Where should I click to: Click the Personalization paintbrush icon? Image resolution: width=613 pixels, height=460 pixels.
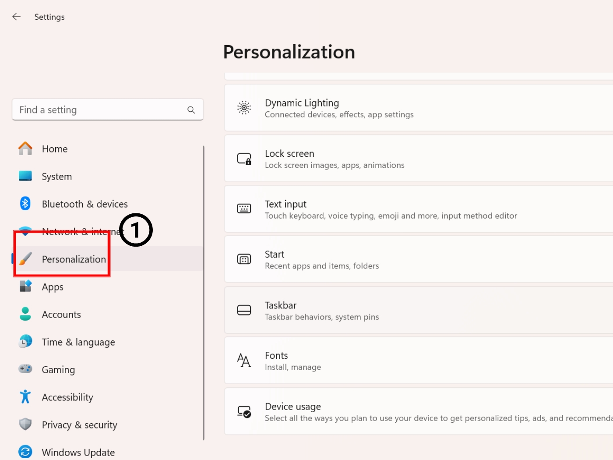(x=25, y=258)
